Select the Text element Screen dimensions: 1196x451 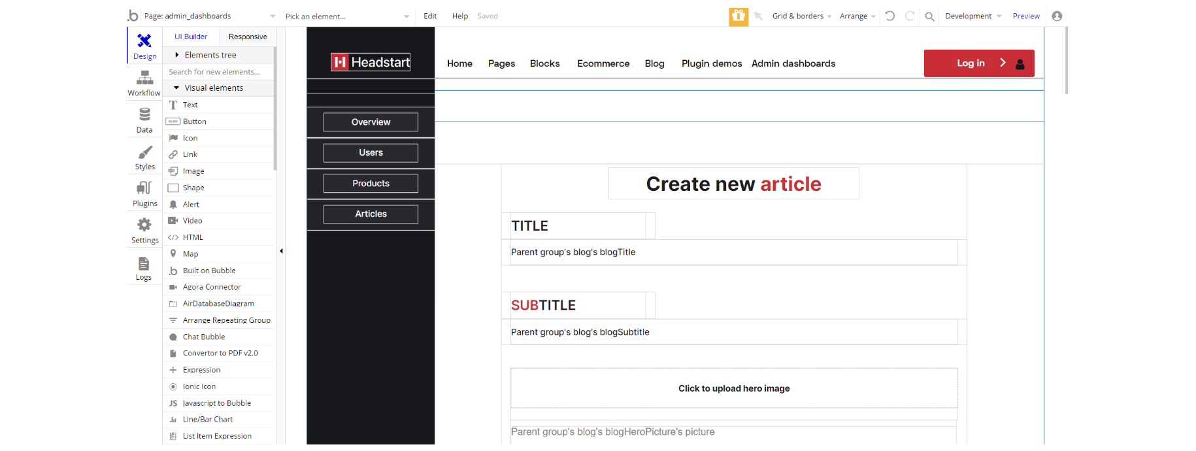point(219,105)
